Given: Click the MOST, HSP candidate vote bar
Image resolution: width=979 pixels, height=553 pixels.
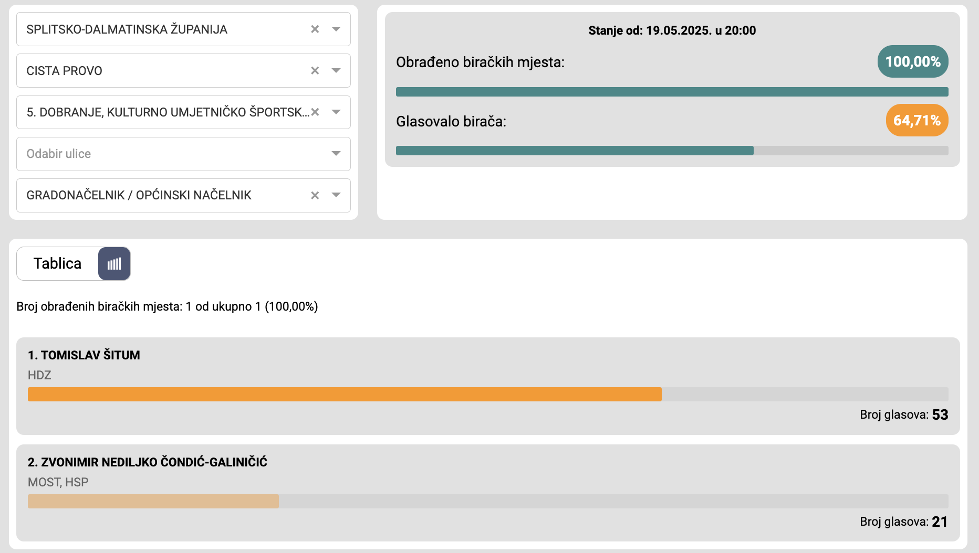Looking at the screenshot, I should (488, 502).
